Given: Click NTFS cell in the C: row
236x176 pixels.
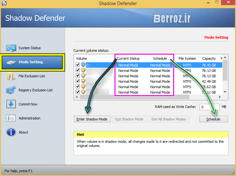Looking at the screenshot, I should (x=187, y=65).
